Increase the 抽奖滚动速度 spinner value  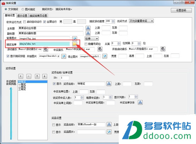pyautogui.click(x=113, y=20)
